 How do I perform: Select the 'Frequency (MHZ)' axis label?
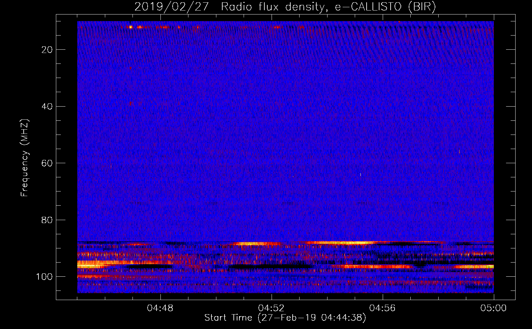25,158
